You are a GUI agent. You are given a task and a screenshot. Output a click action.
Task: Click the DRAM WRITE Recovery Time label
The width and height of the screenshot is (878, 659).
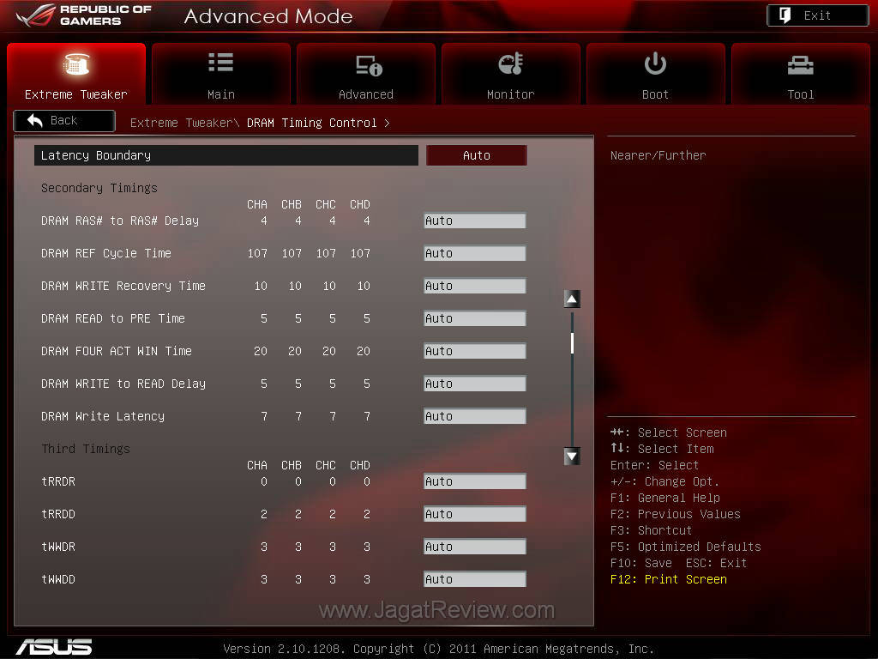pos(123,286)
